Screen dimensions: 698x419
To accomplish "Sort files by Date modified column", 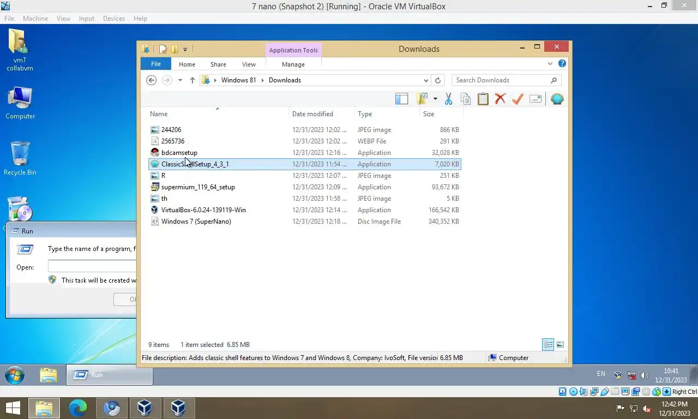I will (321, 114).
